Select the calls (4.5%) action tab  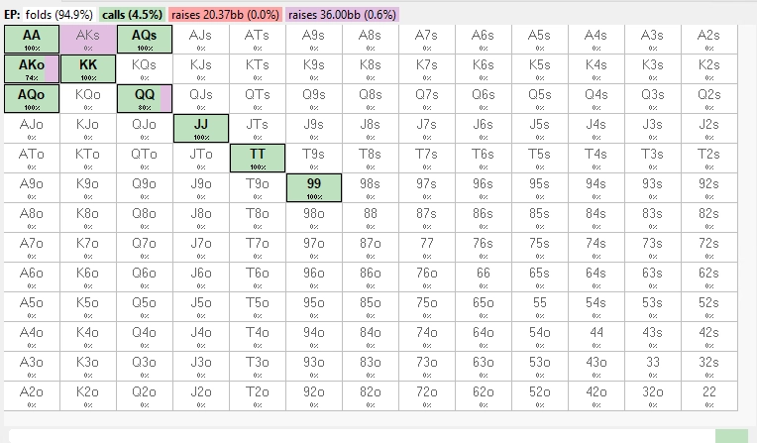[x=130, y=14]
